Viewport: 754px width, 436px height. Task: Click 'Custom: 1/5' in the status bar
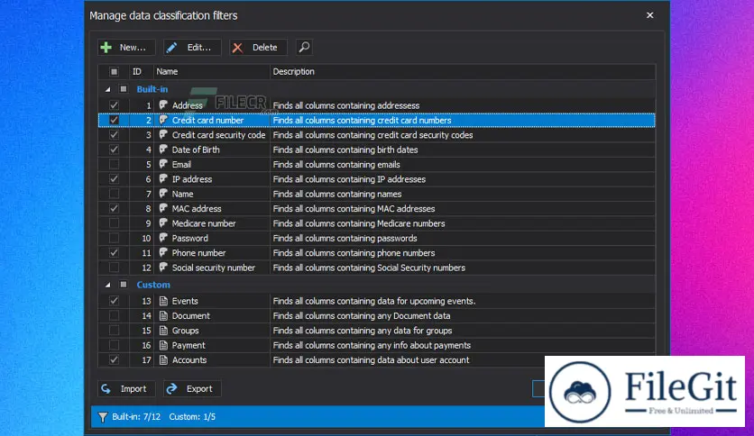coord(192,417)
